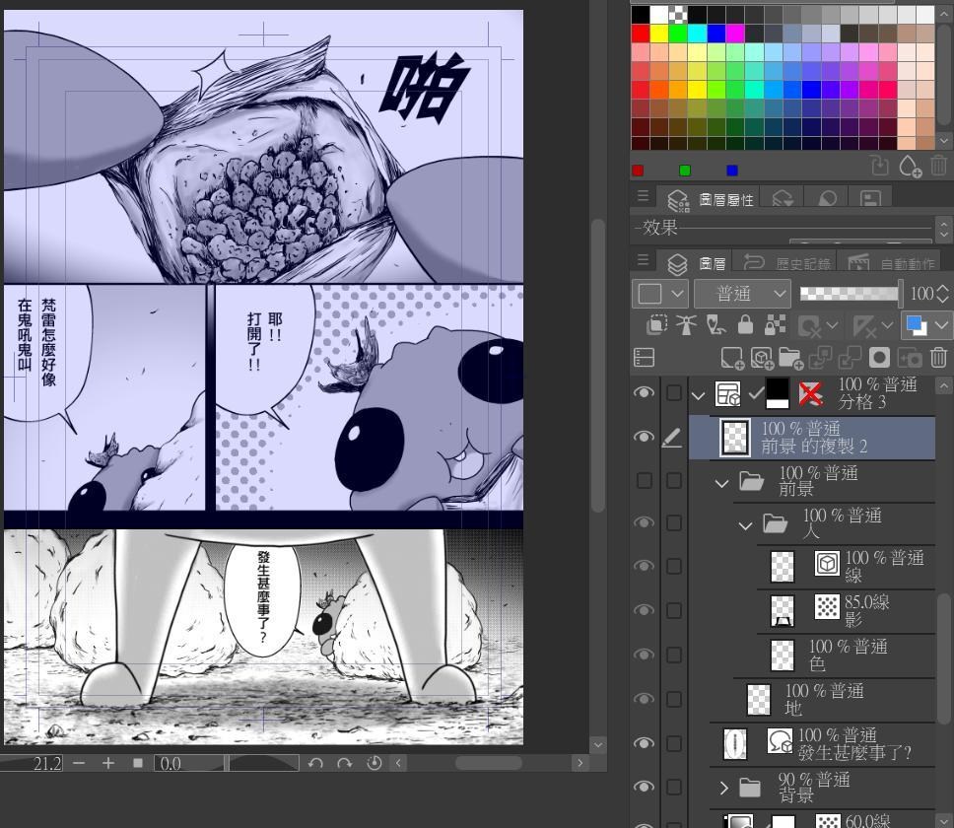Click the lock layer padlock icon
954x828 pixels.
tap(745, 325)
